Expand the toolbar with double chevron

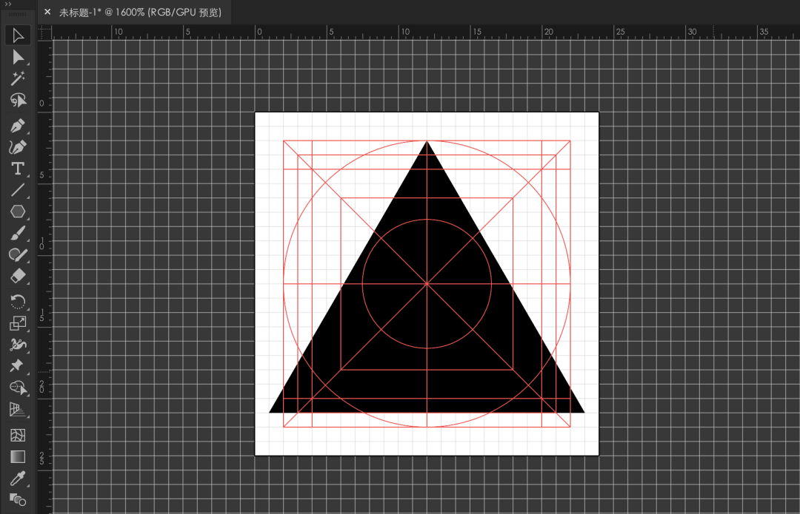coord(8,4)
